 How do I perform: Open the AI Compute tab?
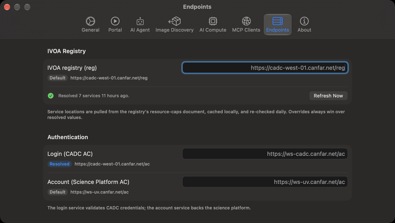213,24
